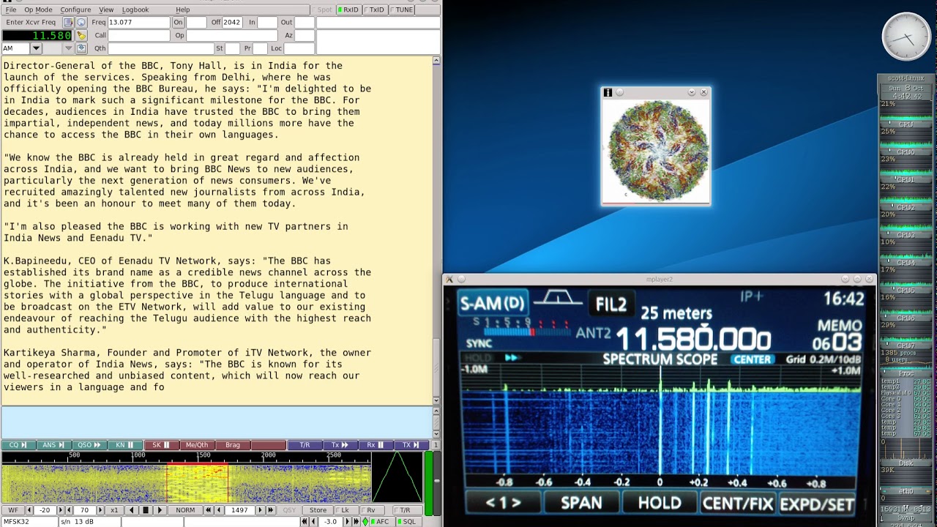Click the received text vertical scrollbar
The image size is (937, 527).
437,231
